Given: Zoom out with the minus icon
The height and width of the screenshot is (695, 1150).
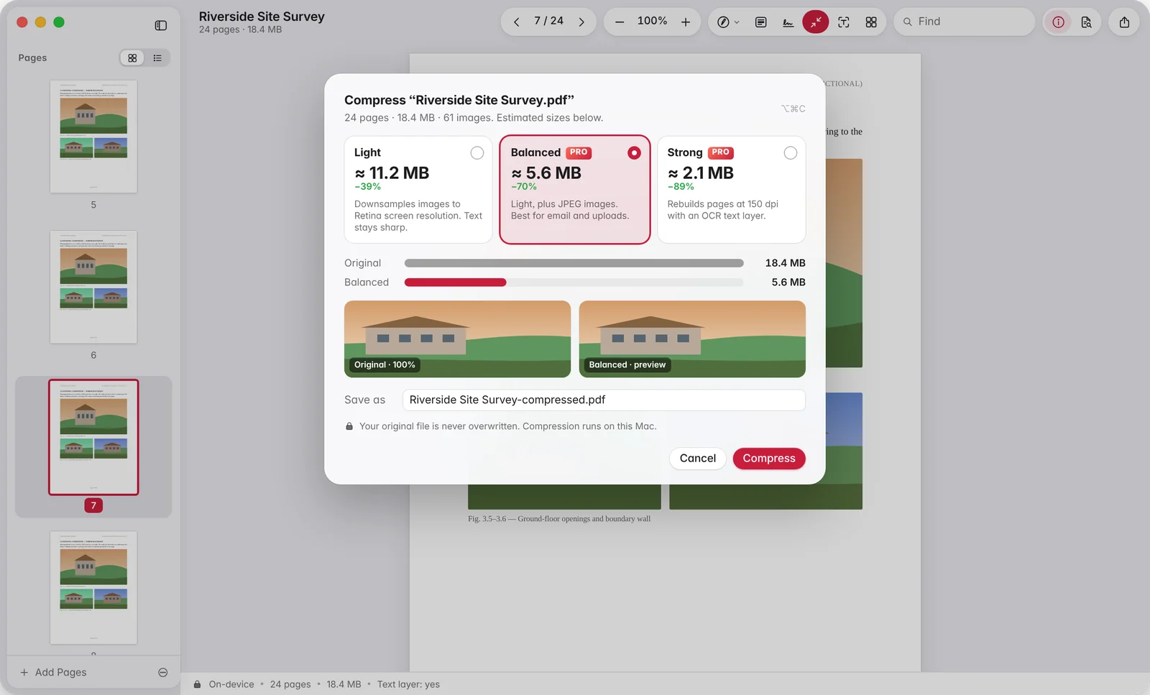Looking at the screenshot, I should coord(620,22).
